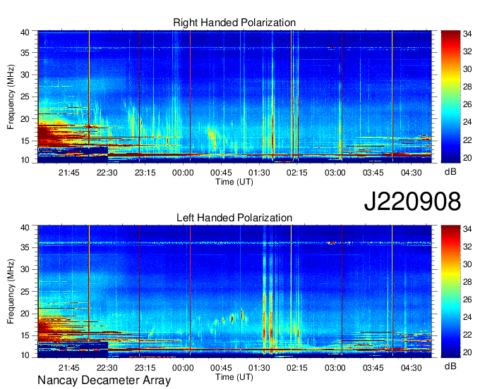The height and width of the screenshot is (389, 480).
Task: Click '02:15' on top plot time axis
Action: tap(297, 173)
